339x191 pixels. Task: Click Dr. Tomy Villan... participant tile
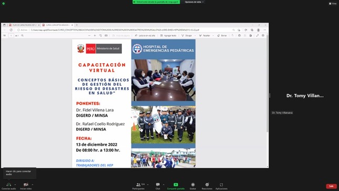tap(304, 96)
